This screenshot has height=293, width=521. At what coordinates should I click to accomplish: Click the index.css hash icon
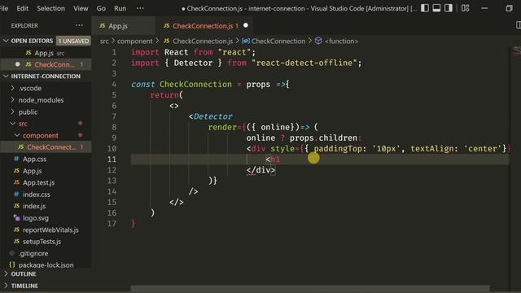tap(16, 195)
